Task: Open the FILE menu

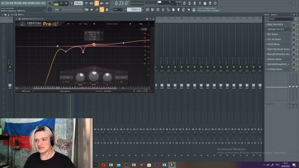Action: pos(3,3)
